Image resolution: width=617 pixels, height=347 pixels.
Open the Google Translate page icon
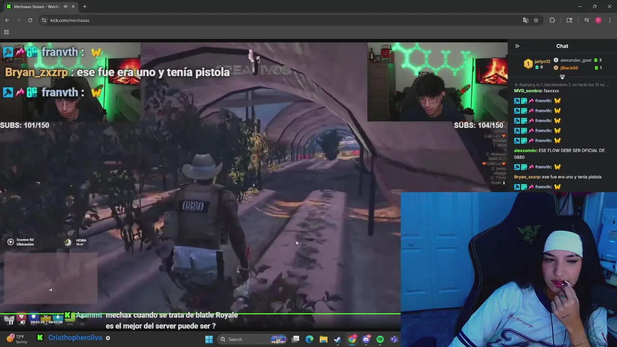(x=525, y=20)
